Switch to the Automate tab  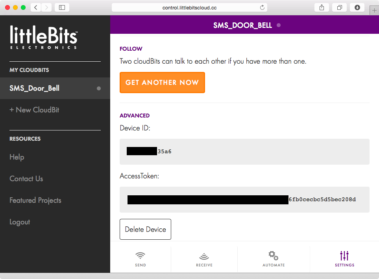pyautogui.click(x=274, y=259)
